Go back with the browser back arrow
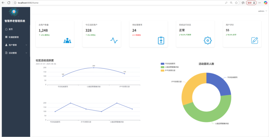269x137 pixels. pyautogui.click(x=3, y=3)
